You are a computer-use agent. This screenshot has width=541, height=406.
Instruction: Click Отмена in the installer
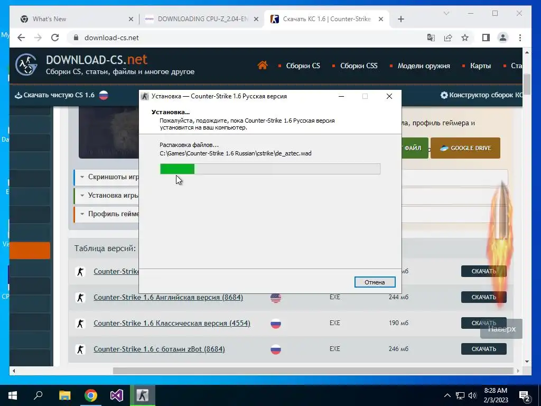click(x=375, y=282)
